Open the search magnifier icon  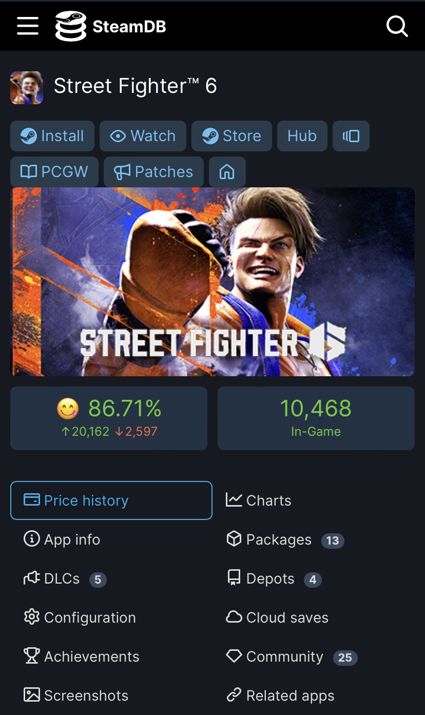coord(397,26)
